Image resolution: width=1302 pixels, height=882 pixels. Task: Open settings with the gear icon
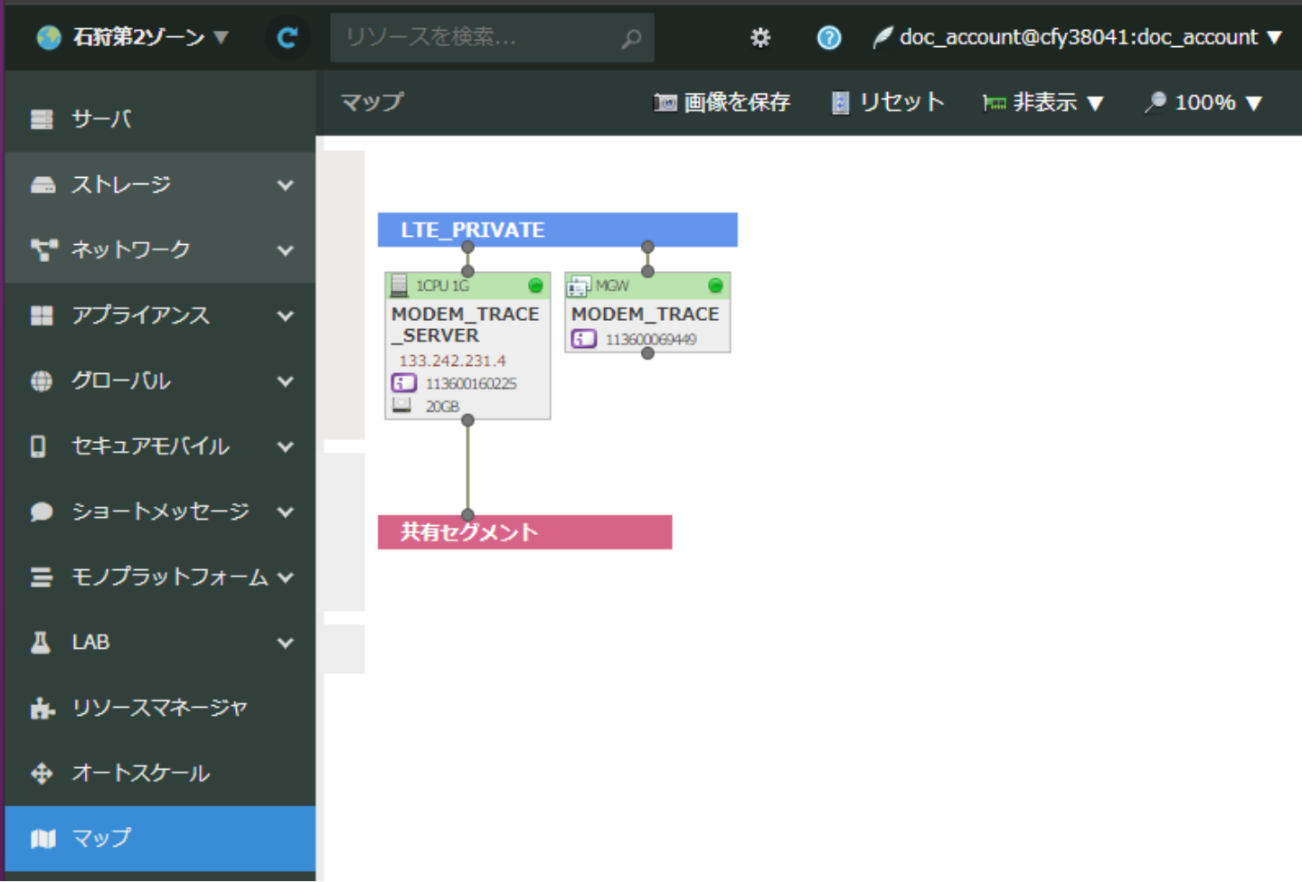pos(760,38)
